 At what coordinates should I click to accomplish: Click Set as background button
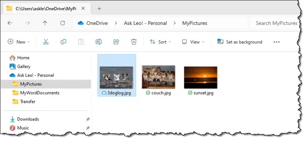click(x=240, y=42)
